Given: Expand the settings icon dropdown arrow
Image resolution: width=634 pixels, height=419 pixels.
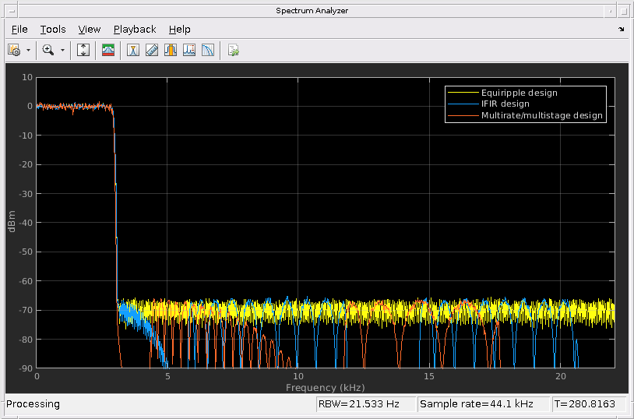Looking at the screenshot, I should 29,50.
